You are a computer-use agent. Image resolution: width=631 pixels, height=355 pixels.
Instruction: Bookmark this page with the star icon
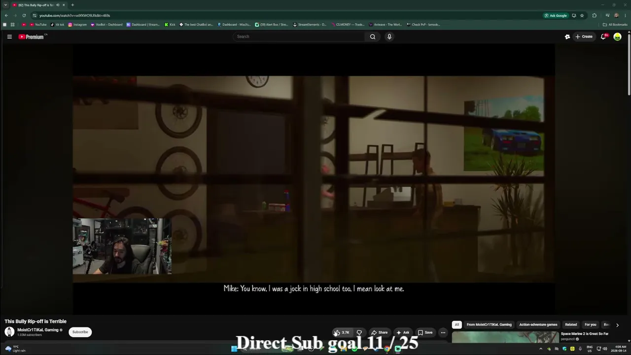(582, 15)
